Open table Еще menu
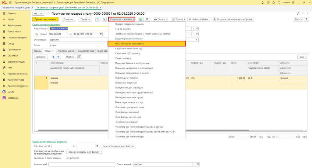This screenshot has height=168, width=312. [x=302, y=57]
